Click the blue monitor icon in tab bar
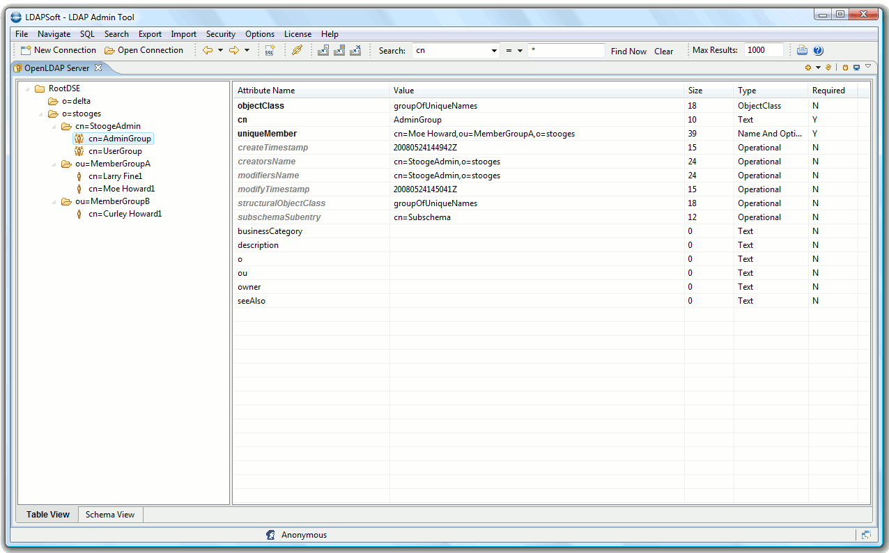 click(856, 68)
